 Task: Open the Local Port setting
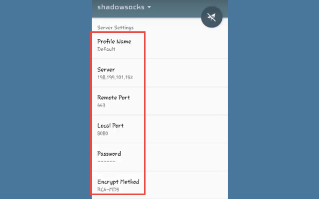click(110, 125)
